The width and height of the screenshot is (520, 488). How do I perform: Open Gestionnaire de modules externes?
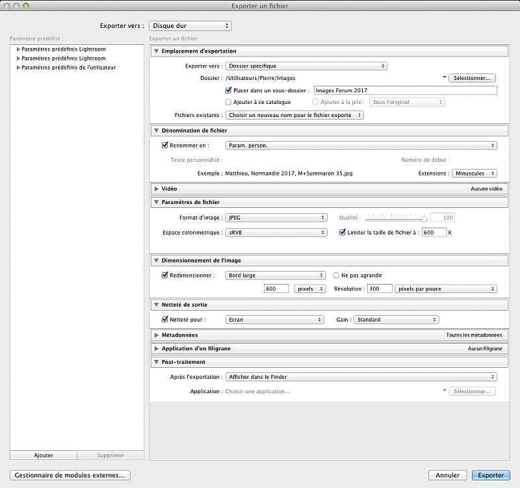71,475
